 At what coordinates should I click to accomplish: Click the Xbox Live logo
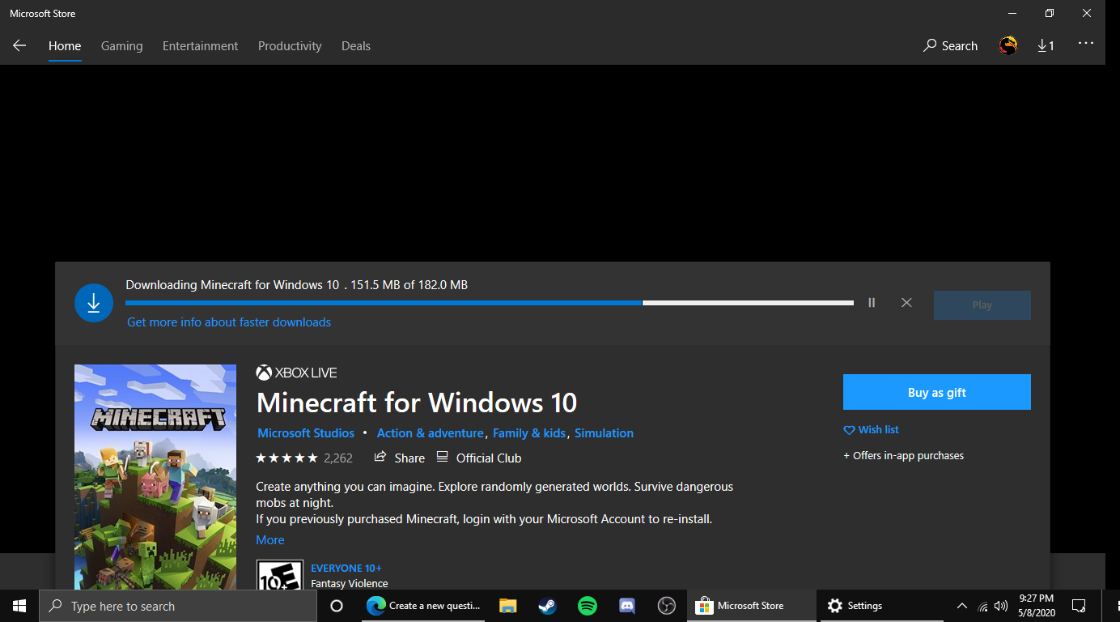[296, 373]
